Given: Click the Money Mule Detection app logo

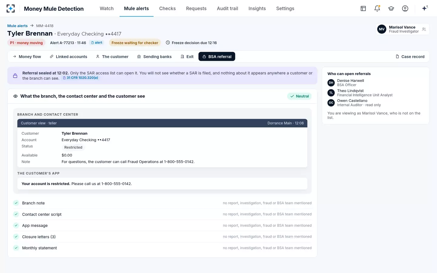Looking at the screenshot, I should [x=11, y=8].
